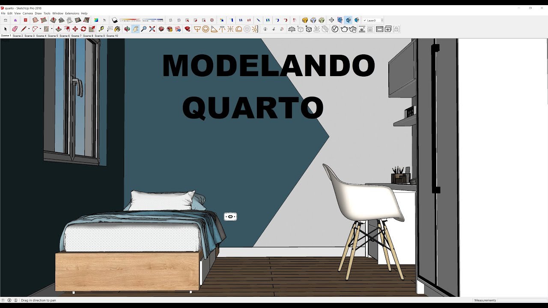Activate the Push/Pull tool
Screen dimensions: 548x308
click(x=58, y=29)
